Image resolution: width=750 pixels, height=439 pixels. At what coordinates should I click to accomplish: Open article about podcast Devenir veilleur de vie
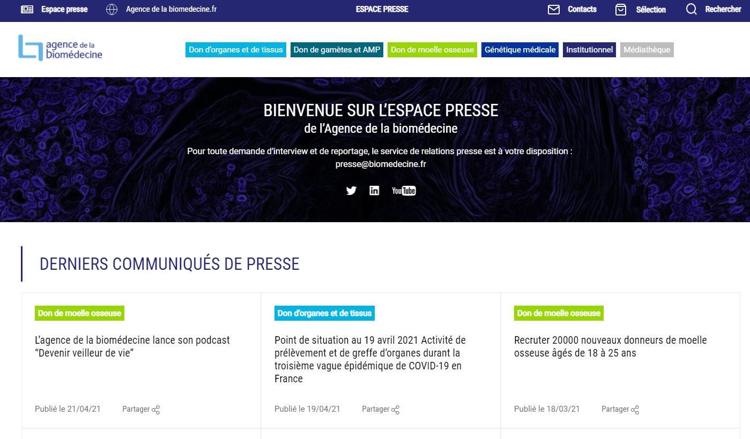(x=132, y=346)
